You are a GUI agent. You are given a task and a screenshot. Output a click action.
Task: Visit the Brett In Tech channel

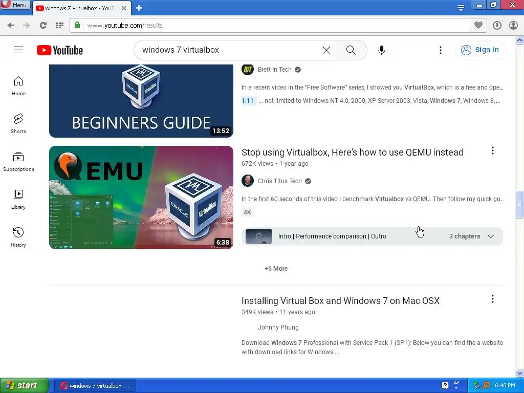275,70
